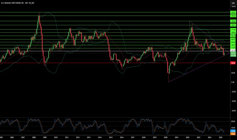Image resolution: width=237 pixels, height=140 pixels.
Task: Select the 140.22 price level label
Action: [x=233, y=16]
